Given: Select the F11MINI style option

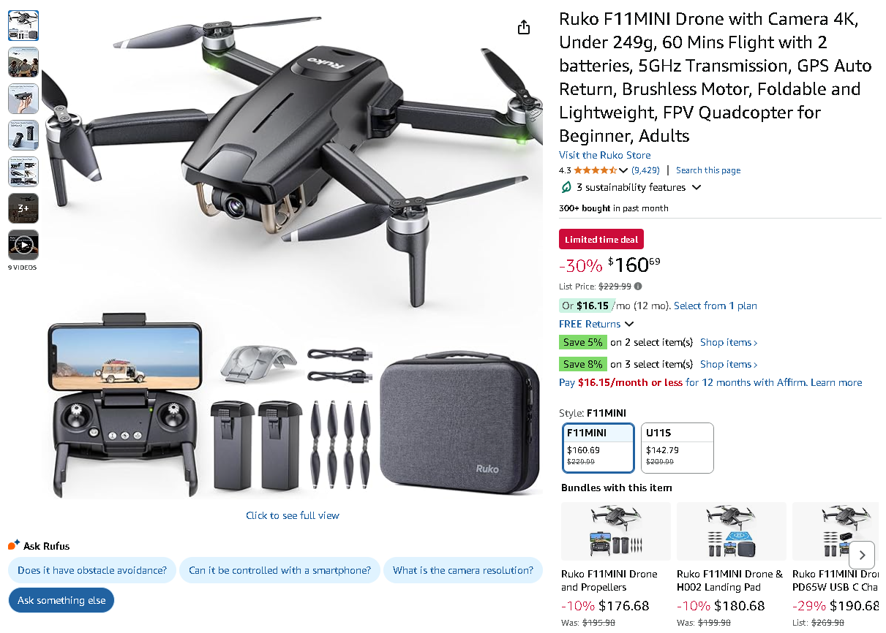Looking at the screenshot, I should tap(598, 447).
